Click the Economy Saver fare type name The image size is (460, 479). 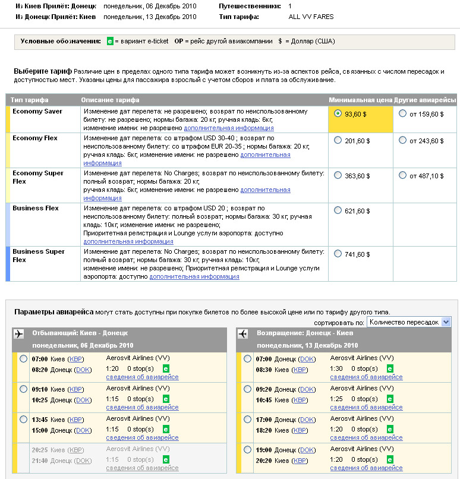click(x=37, y=111)
